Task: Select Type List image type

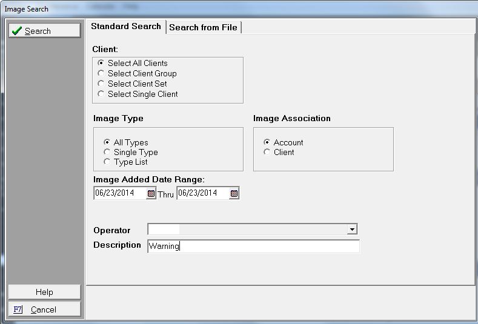Action: click(107, 162)
